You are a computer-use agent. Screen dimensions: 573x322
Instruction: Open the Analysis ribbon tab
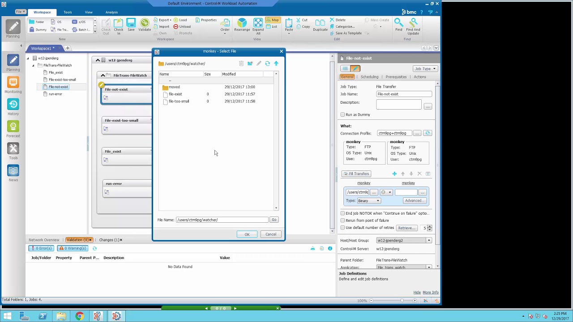click(111, 12)
